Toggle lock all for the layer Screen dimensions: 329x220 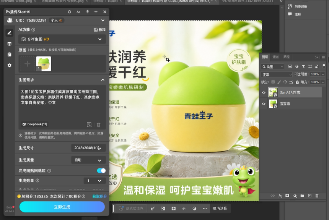[x=297, y=82]
